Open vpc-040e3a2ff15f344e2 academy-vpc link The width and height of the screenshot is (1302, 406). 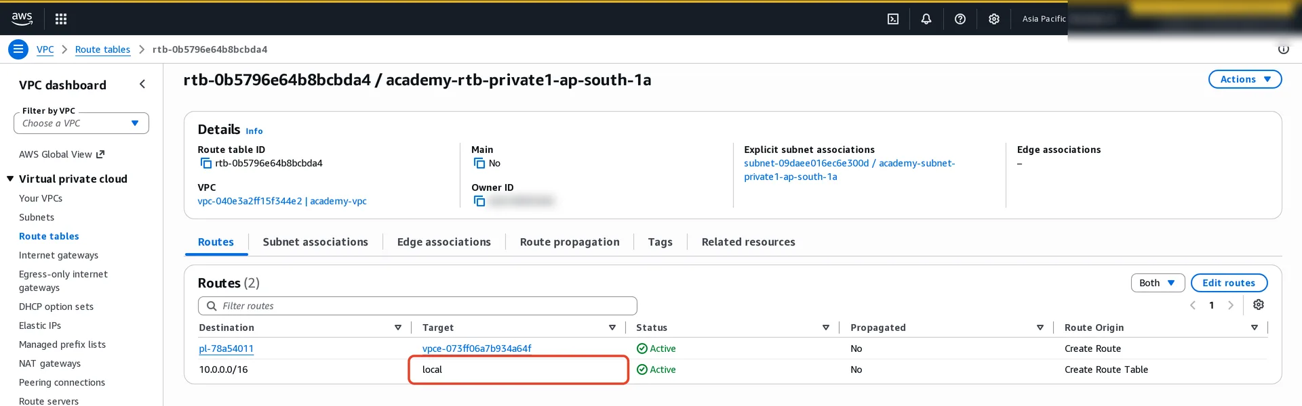[282, 201]
